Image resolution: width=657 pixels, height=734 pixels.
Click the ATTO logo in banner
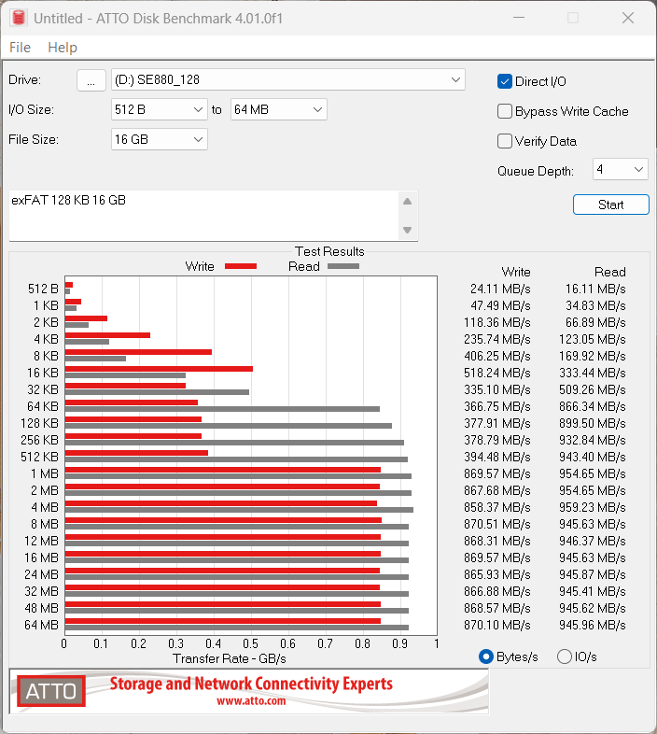click(51, 691)
